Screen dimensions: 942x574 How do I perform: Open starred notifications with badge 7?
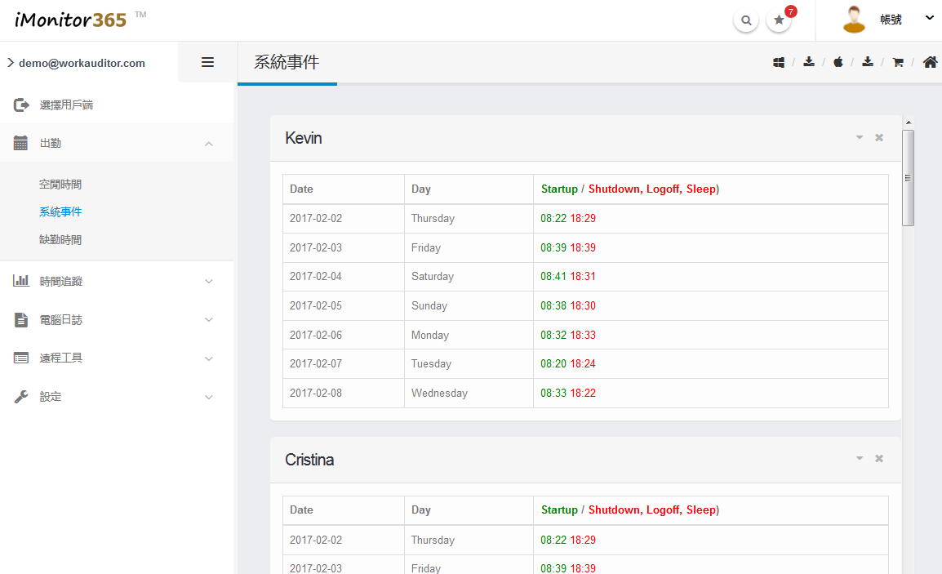point(779,20)
